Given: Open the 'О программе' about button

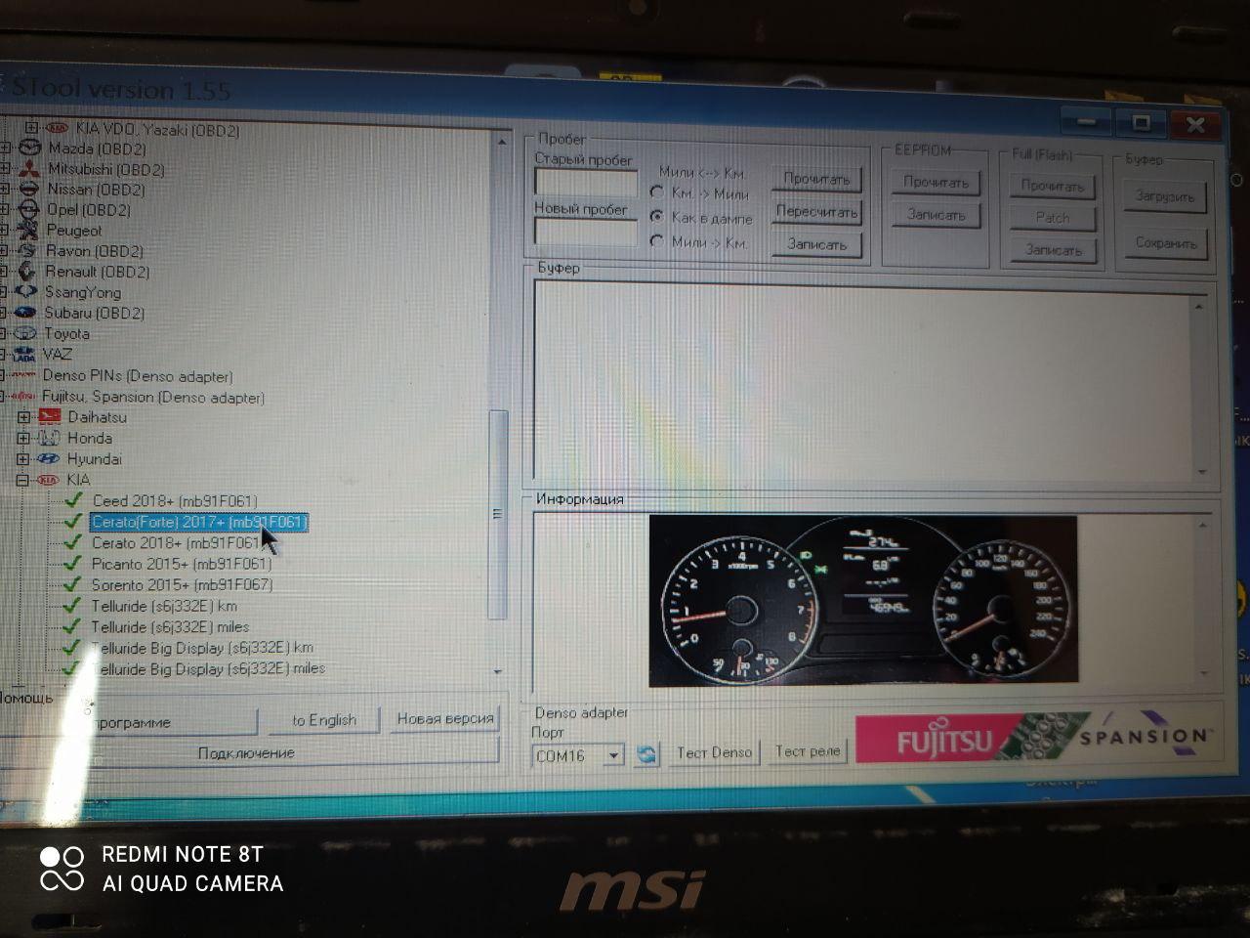Looking at the screenshot, I should click(128, 723).
